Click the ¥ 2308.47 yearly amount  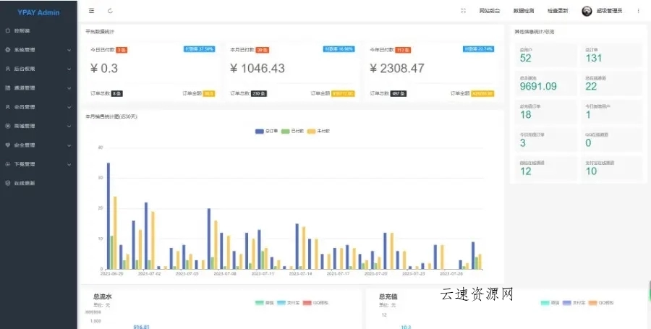[x=397, y=69]
